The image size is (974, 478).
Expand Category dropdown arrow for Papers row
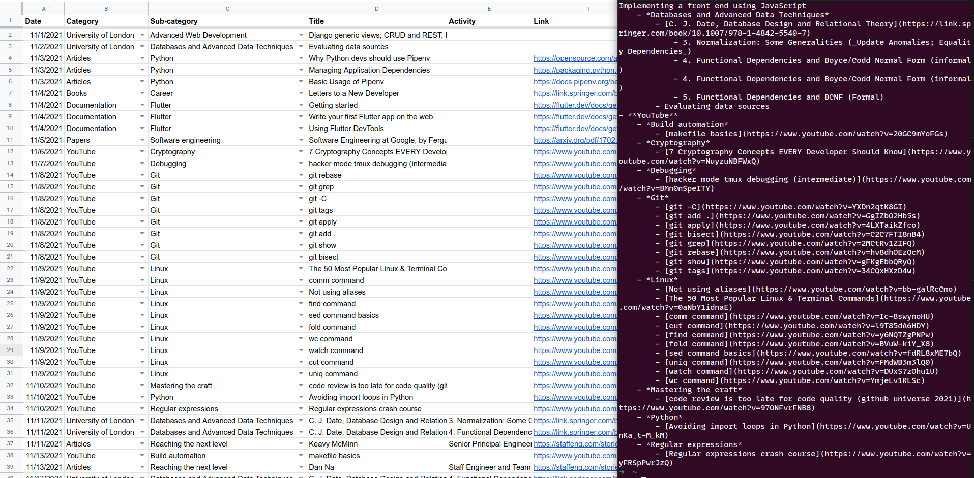pos(142,140)
